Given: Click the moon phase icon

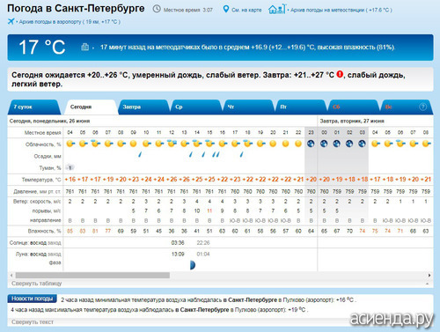Looking at the screenshot, I should point(193,265).
